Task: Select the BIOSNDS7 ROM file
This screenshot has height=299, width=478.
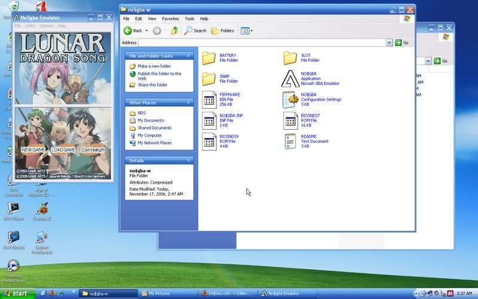Action: click(290, 120)
